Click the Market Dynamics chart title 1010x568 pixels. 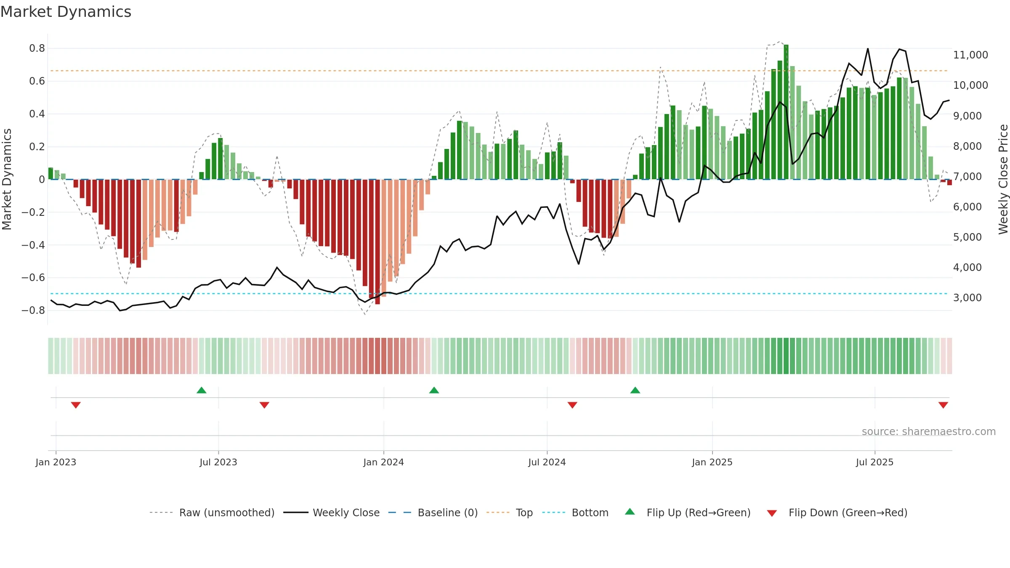pyautogui.click(x=66, y=12)
